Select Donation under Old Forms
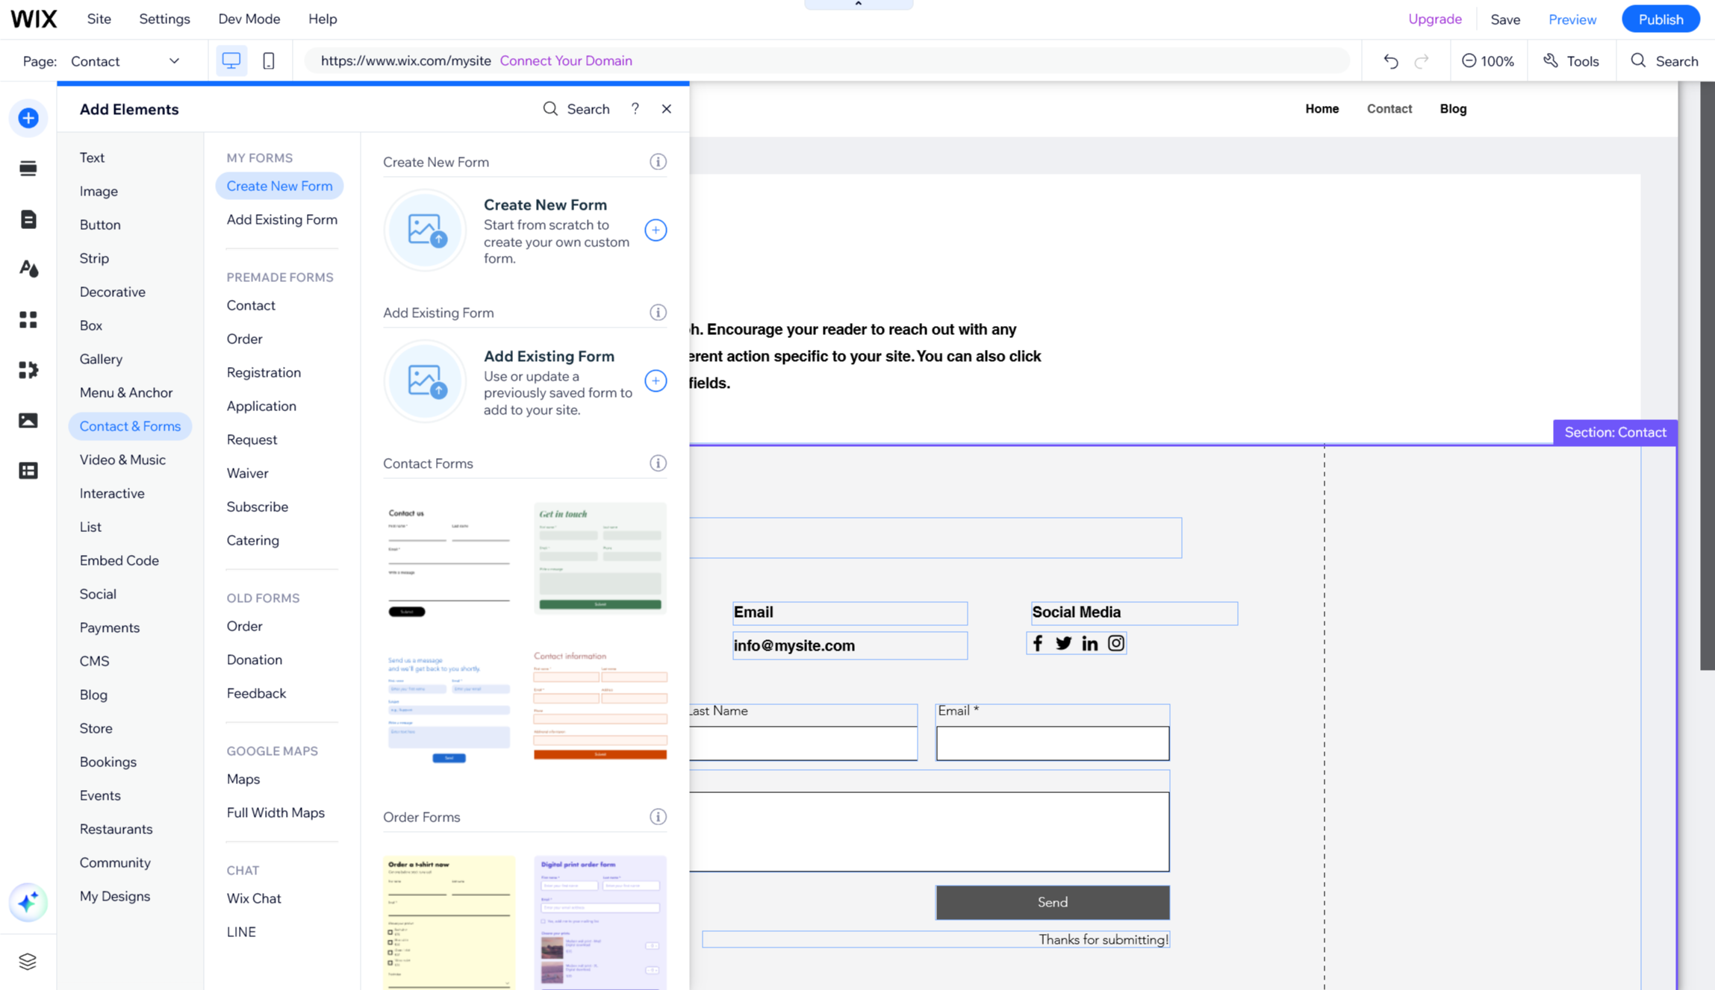This screenshot has height=990, width=1715. point(255,660)
